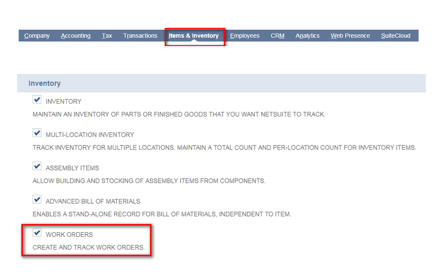Click the Inventory section header
Viewport: 439px width, 274px height.
pos(44,83)
